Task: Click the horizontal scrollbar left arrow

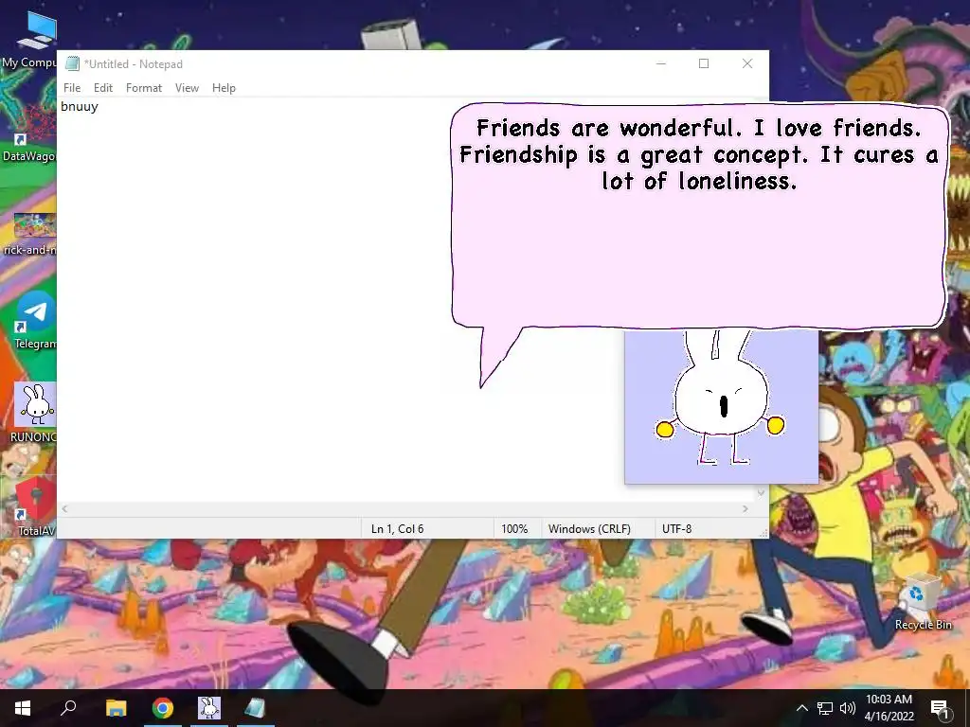Action: (x=65, y=508)
